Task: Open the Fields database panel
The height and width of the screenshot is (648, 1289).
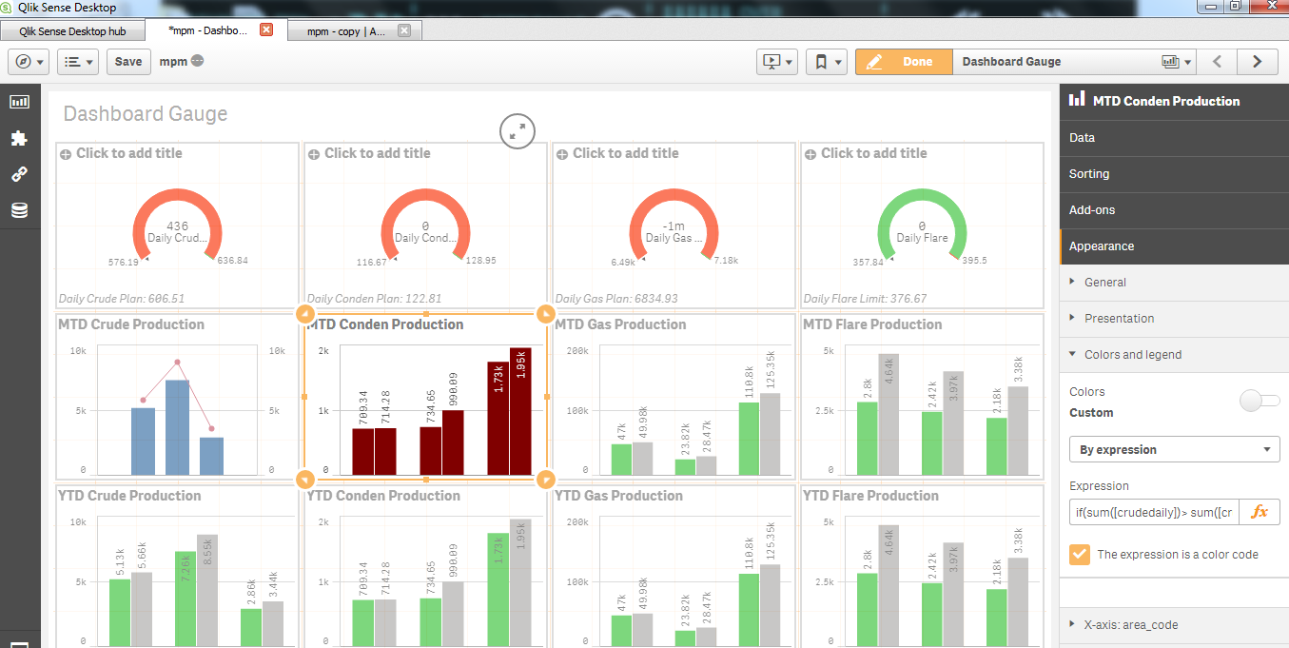Action: pyautogui.click(x=19, y=210)
